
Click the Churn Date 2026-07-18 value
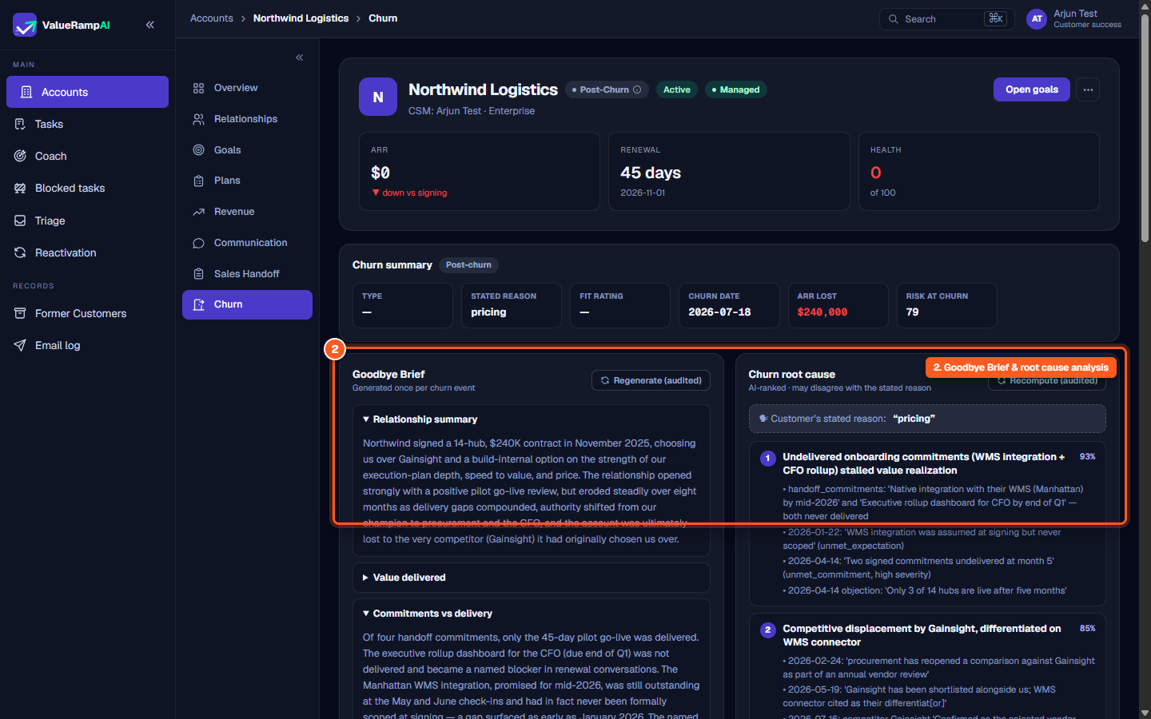pos(719,312)
